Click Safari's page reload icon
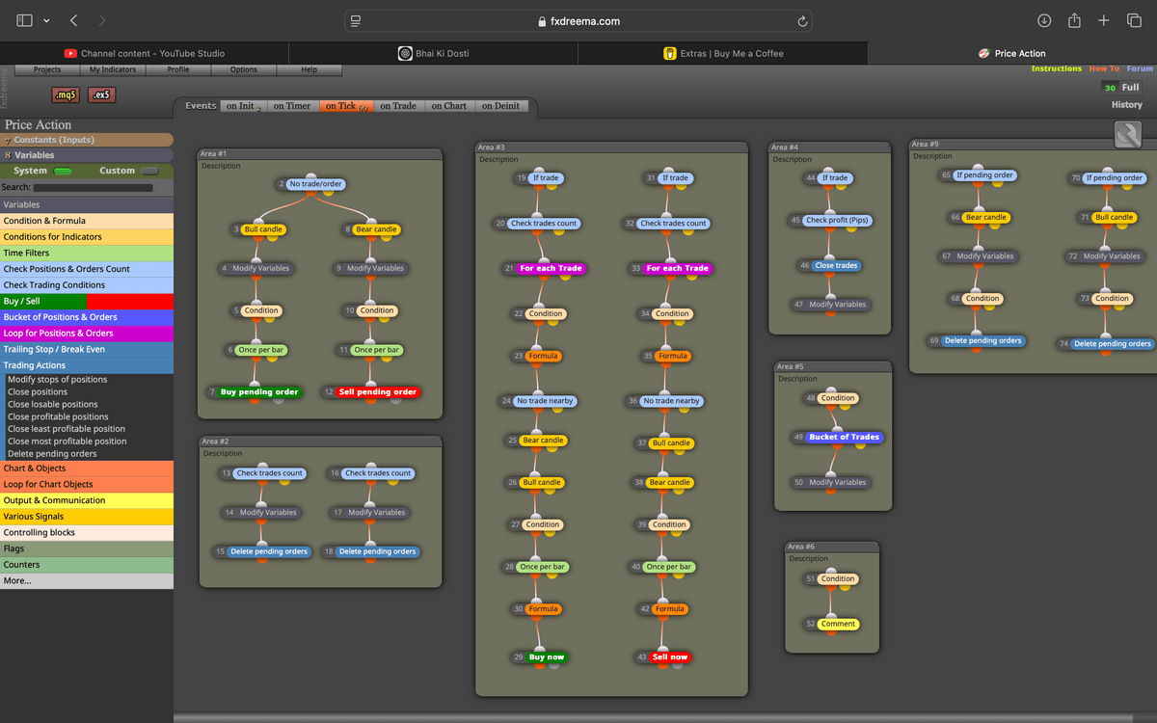The image size is (1157, 723). [x=802, y=20]
